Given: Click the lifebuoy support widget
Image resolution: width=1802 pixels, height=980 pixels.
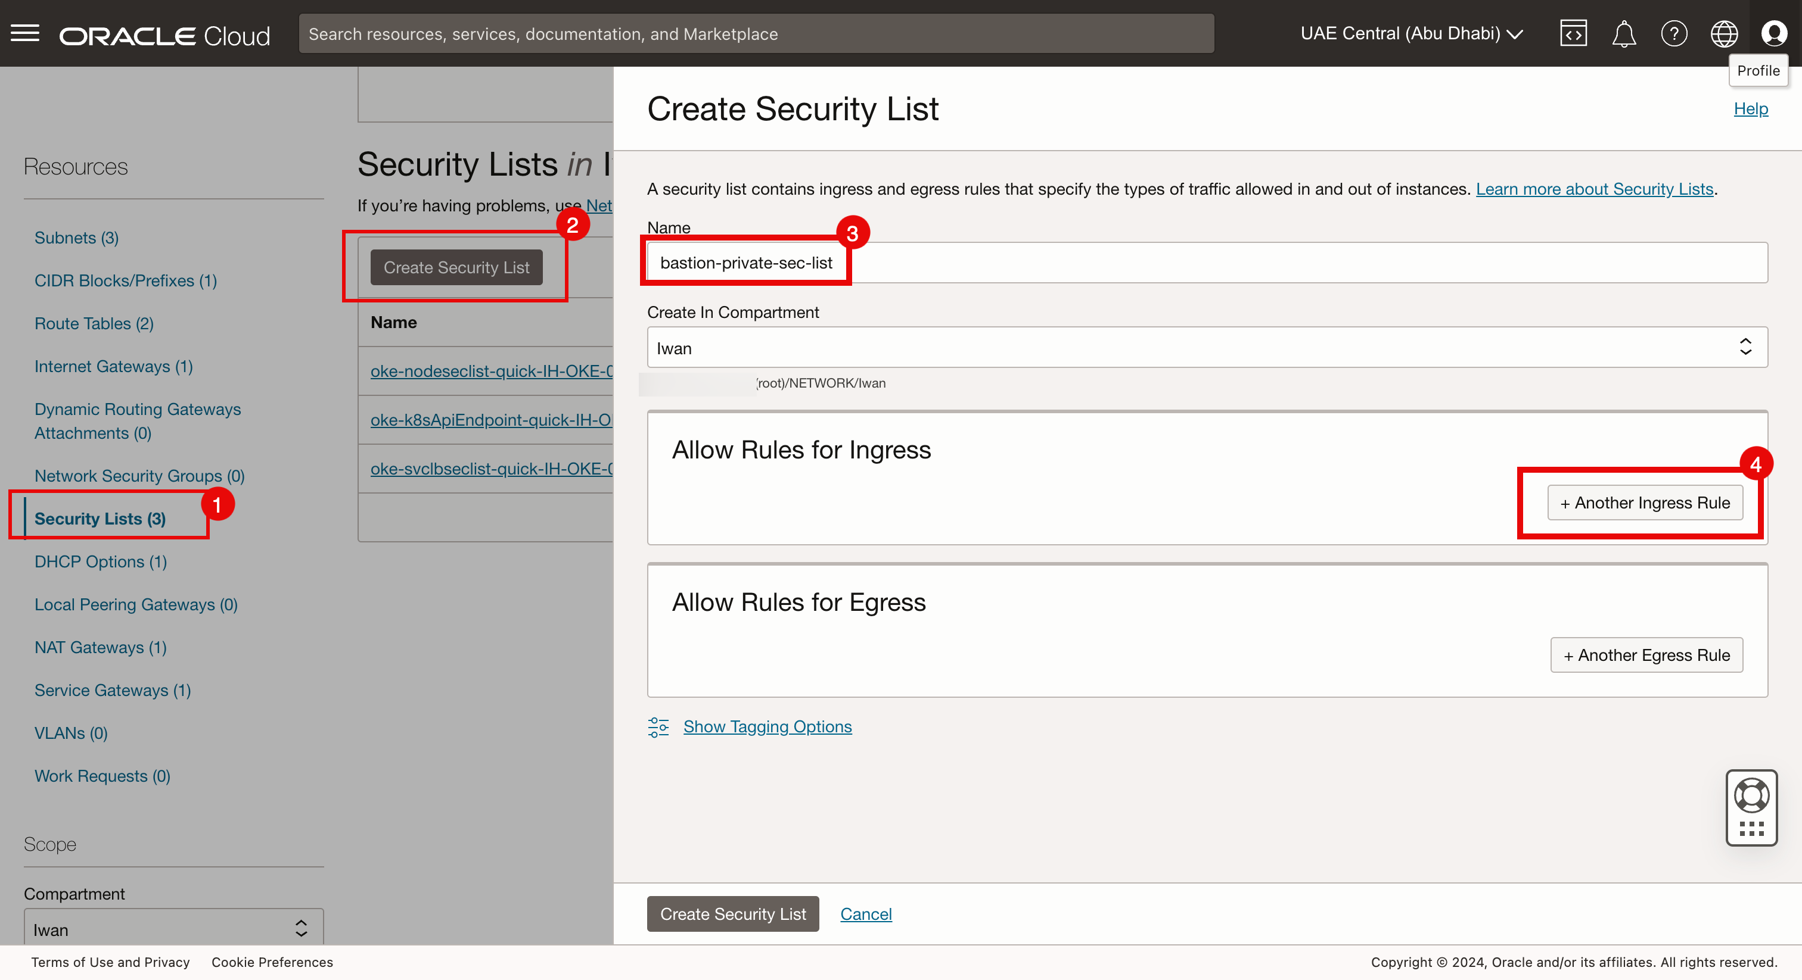Looking at the screenshot, I should pos(1751,795).
